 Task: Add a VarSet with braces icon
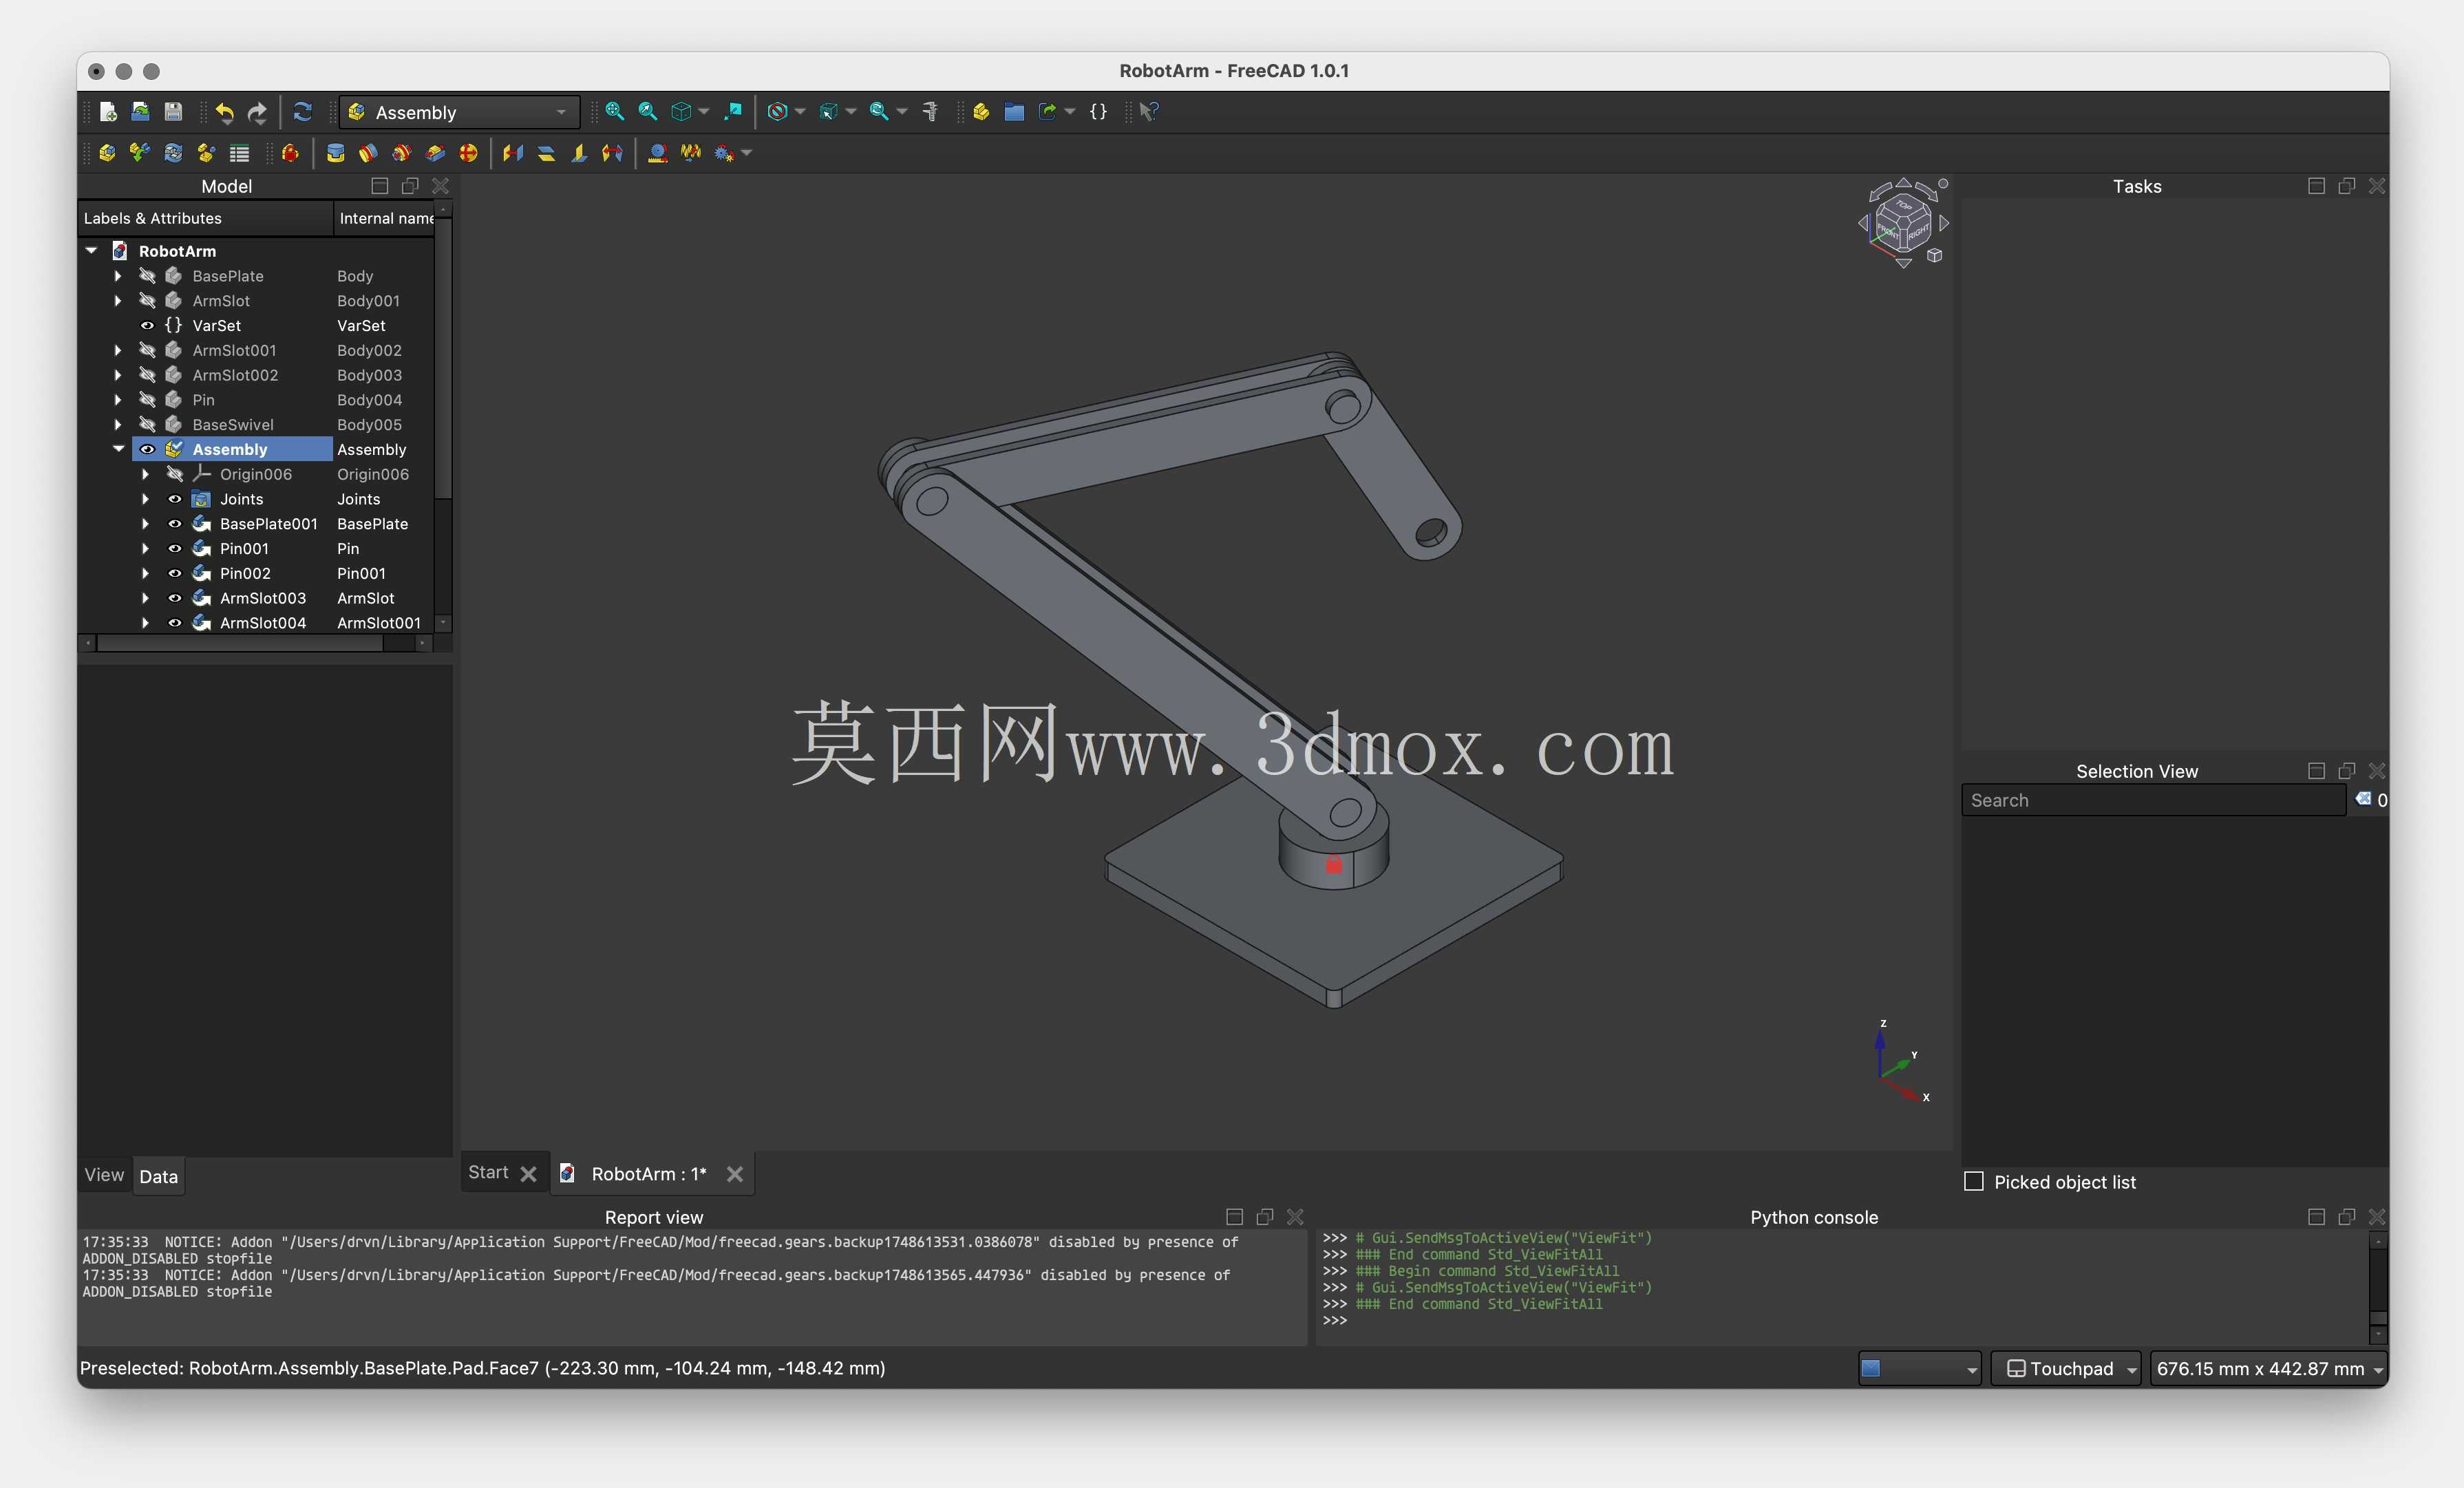[1098, 112]
